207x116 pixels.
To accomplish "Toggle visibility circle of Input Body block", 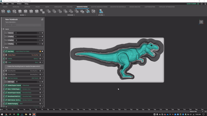I will [x=42, y=52].
